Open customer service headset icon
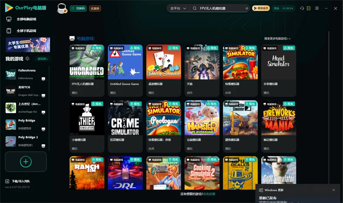The image size is (343, 203). [302, 8]
